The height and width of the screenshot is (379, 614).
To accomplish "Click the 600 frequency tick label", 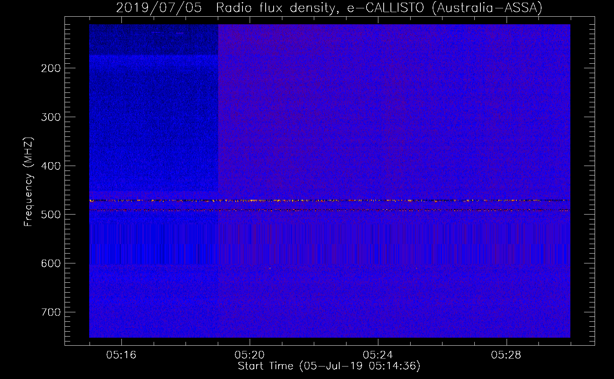I will coord(50,263).
